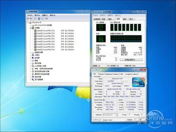
Task: Click the Core Speed value 3268.1 MHz
Action: 109,102
